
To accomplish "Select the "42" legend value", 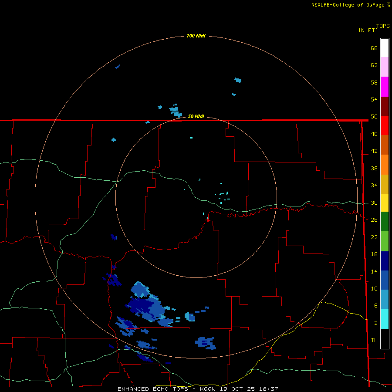I will click(x=374, y=151).
